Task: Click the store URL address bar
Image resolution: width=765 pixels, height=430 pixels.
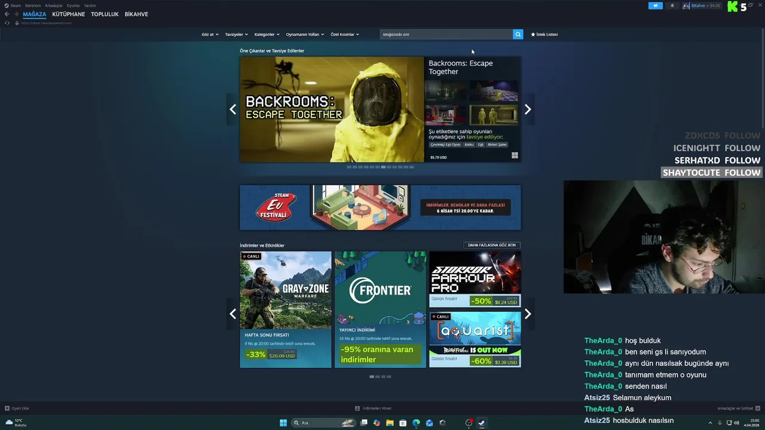Action: (x=47, y=23)
